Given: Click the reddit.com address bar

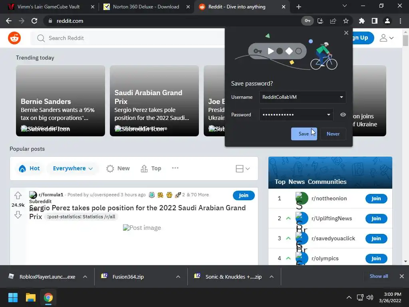Looking at the screenshot, I should pyautogui.click(x=172, y=21).
